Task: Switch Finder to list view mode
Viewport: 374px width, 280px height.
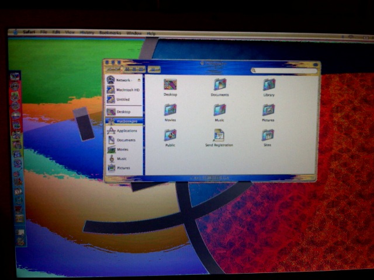Action: click(134, 69)
